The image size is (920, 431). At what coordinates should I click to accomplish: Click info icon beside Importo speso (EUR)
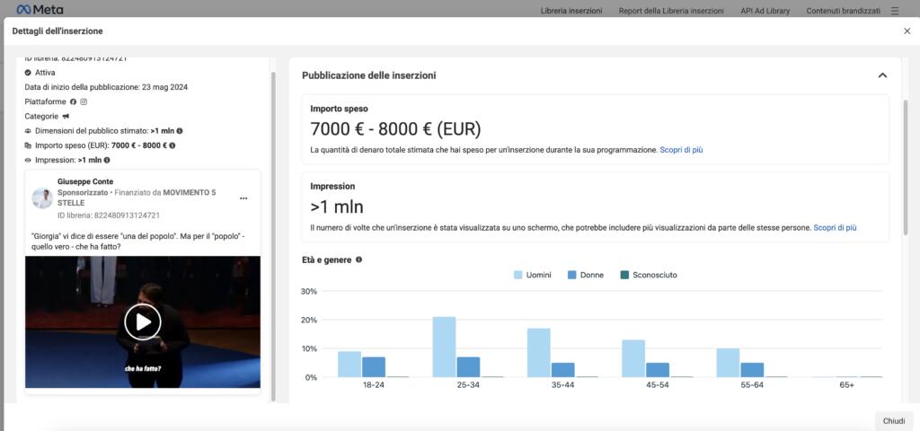point(172,145)
